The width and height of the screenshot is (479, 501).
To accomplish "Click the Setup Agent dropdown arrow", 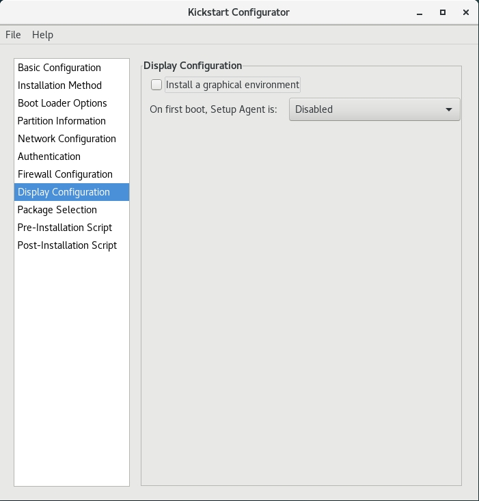I will pos(449,109).
